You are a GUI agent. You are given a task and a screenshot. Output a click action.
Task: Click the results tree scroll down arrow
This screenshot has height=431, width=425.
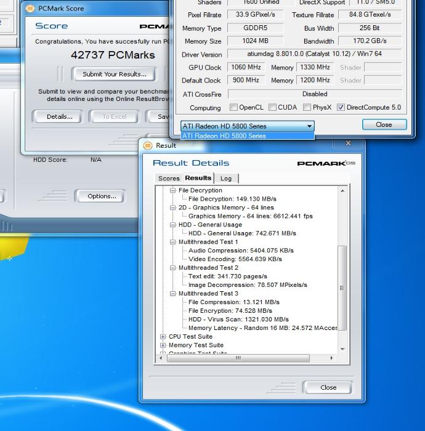coord(342,349)
